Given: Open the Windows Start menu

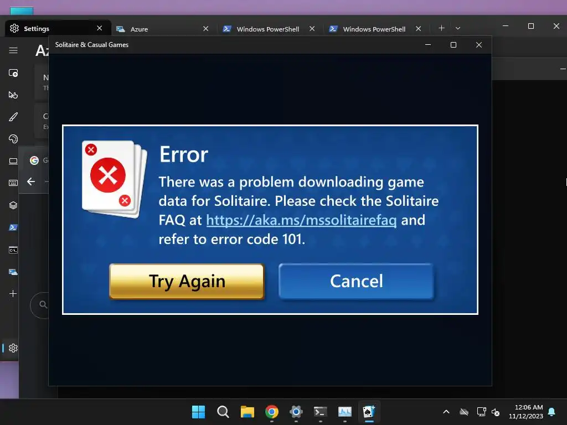Looking at the screenshot, I should click(x=199, y=412).
